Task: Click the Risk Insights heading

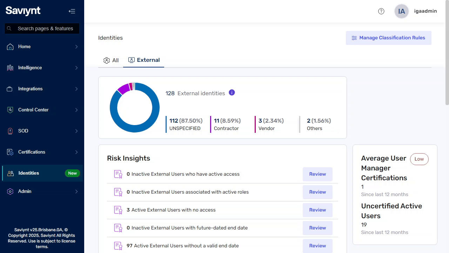Action: point(128,158)
